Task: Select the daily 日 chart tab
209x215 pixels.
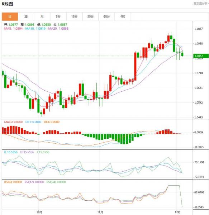Action: [10, 16]
